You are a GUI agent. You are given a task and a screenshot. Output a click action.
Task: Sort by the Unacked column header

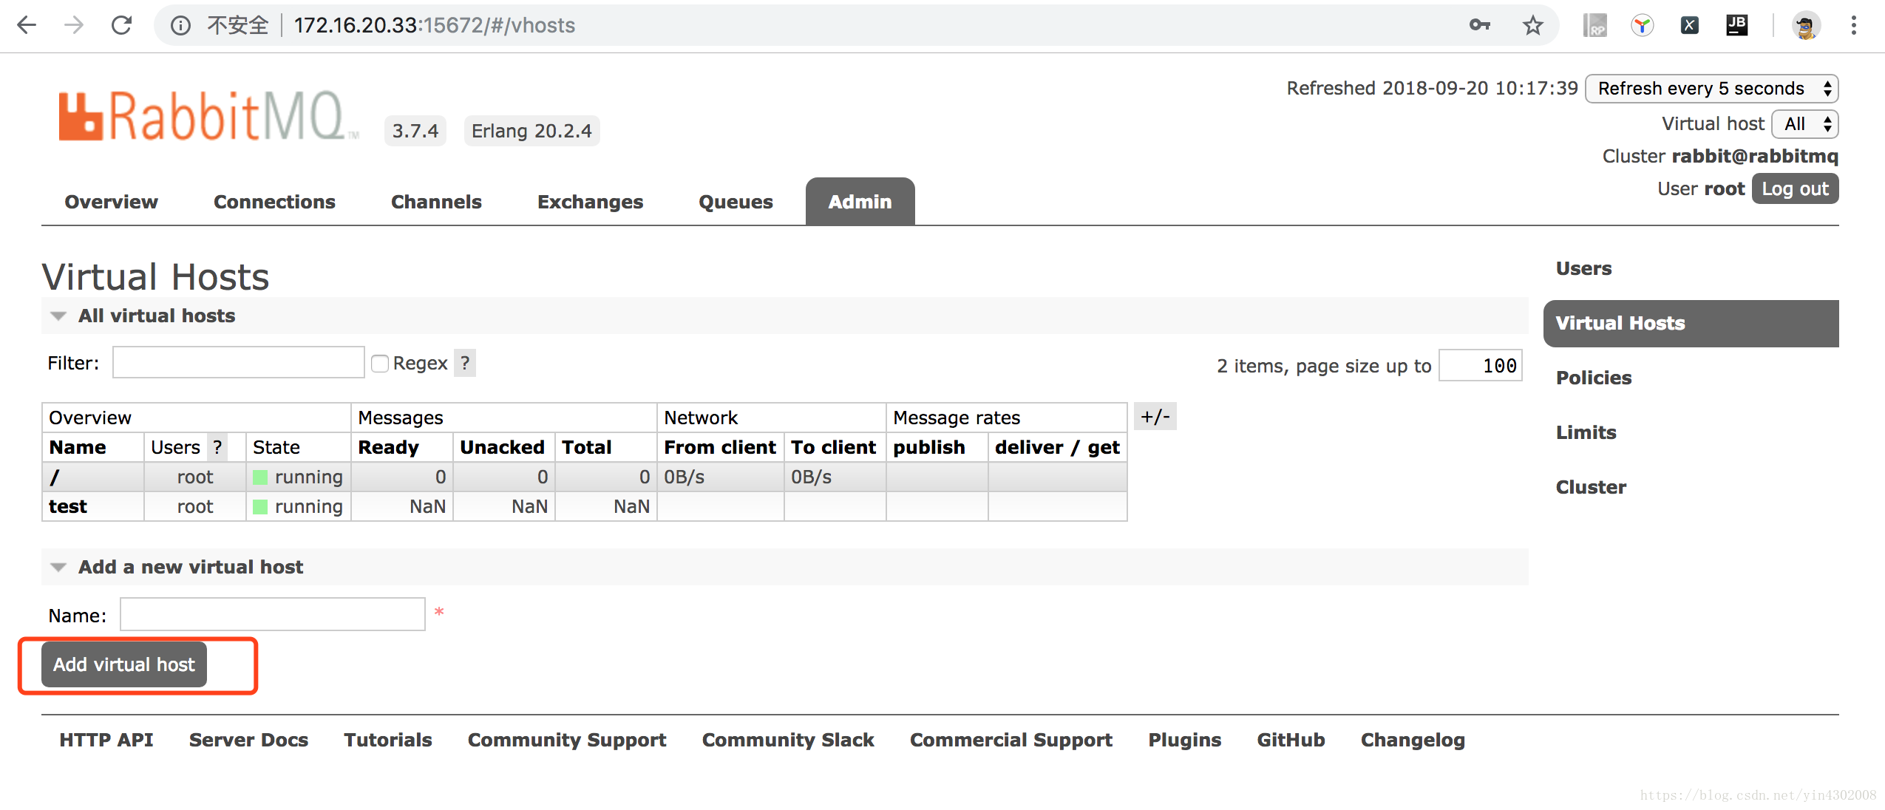pyautogui.click(x=502, y=447)
